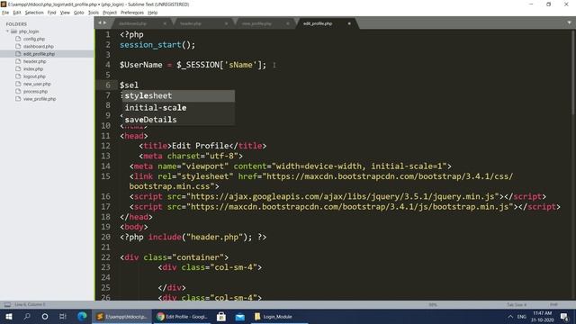Screen dimensions: 576x324
Task: Open the Find menu
Action: [x=52, y=13]
